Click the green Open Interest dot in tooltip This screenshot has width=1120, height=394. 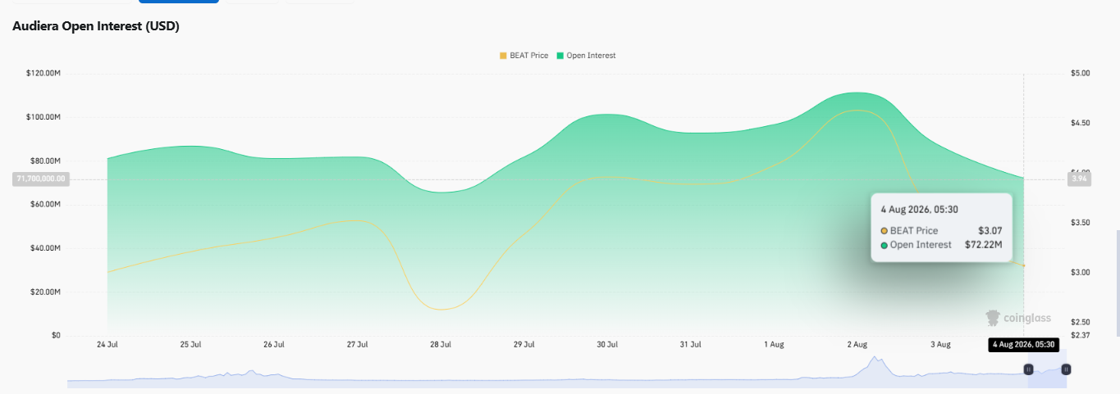884,245
